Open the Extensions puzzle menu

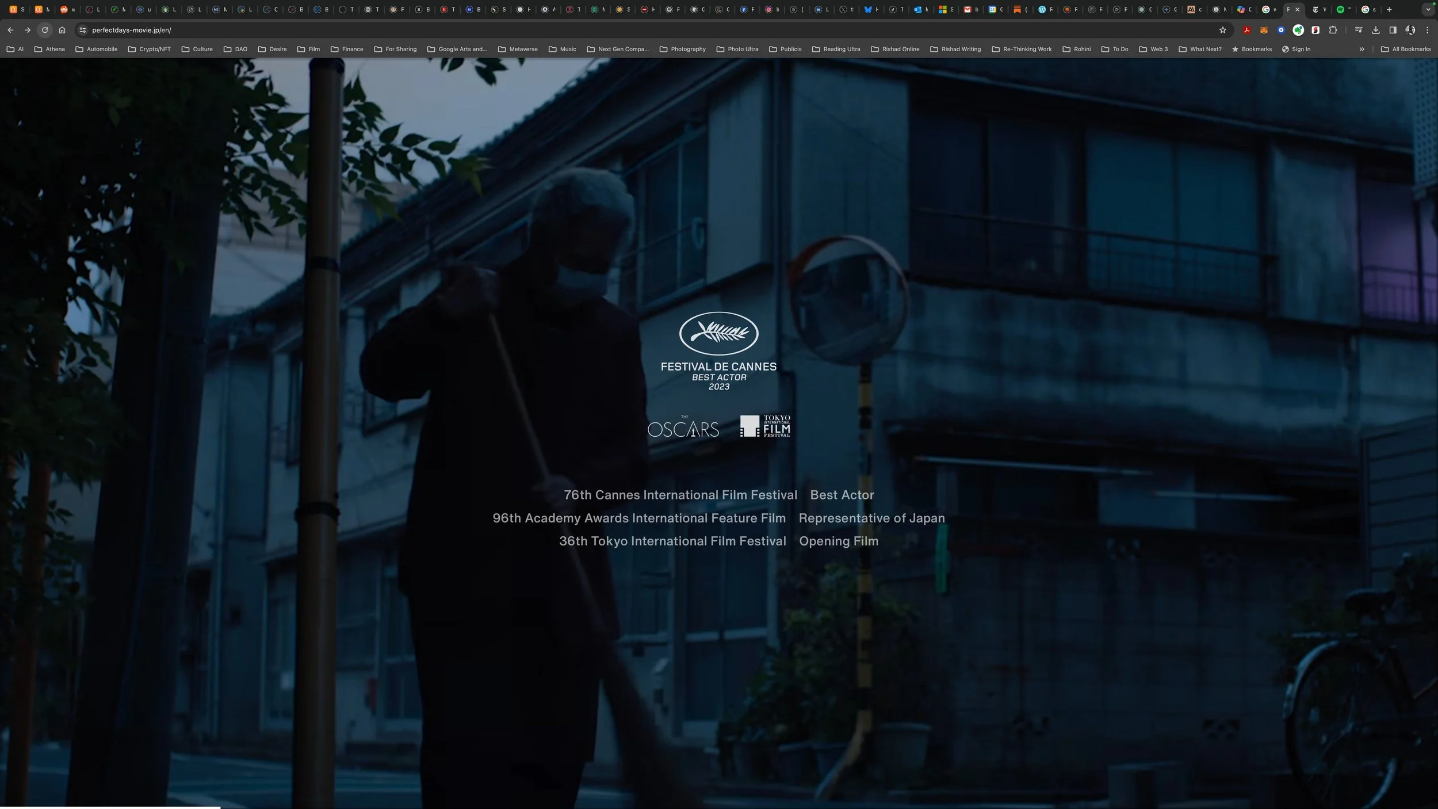click(x=1333, y=30)
